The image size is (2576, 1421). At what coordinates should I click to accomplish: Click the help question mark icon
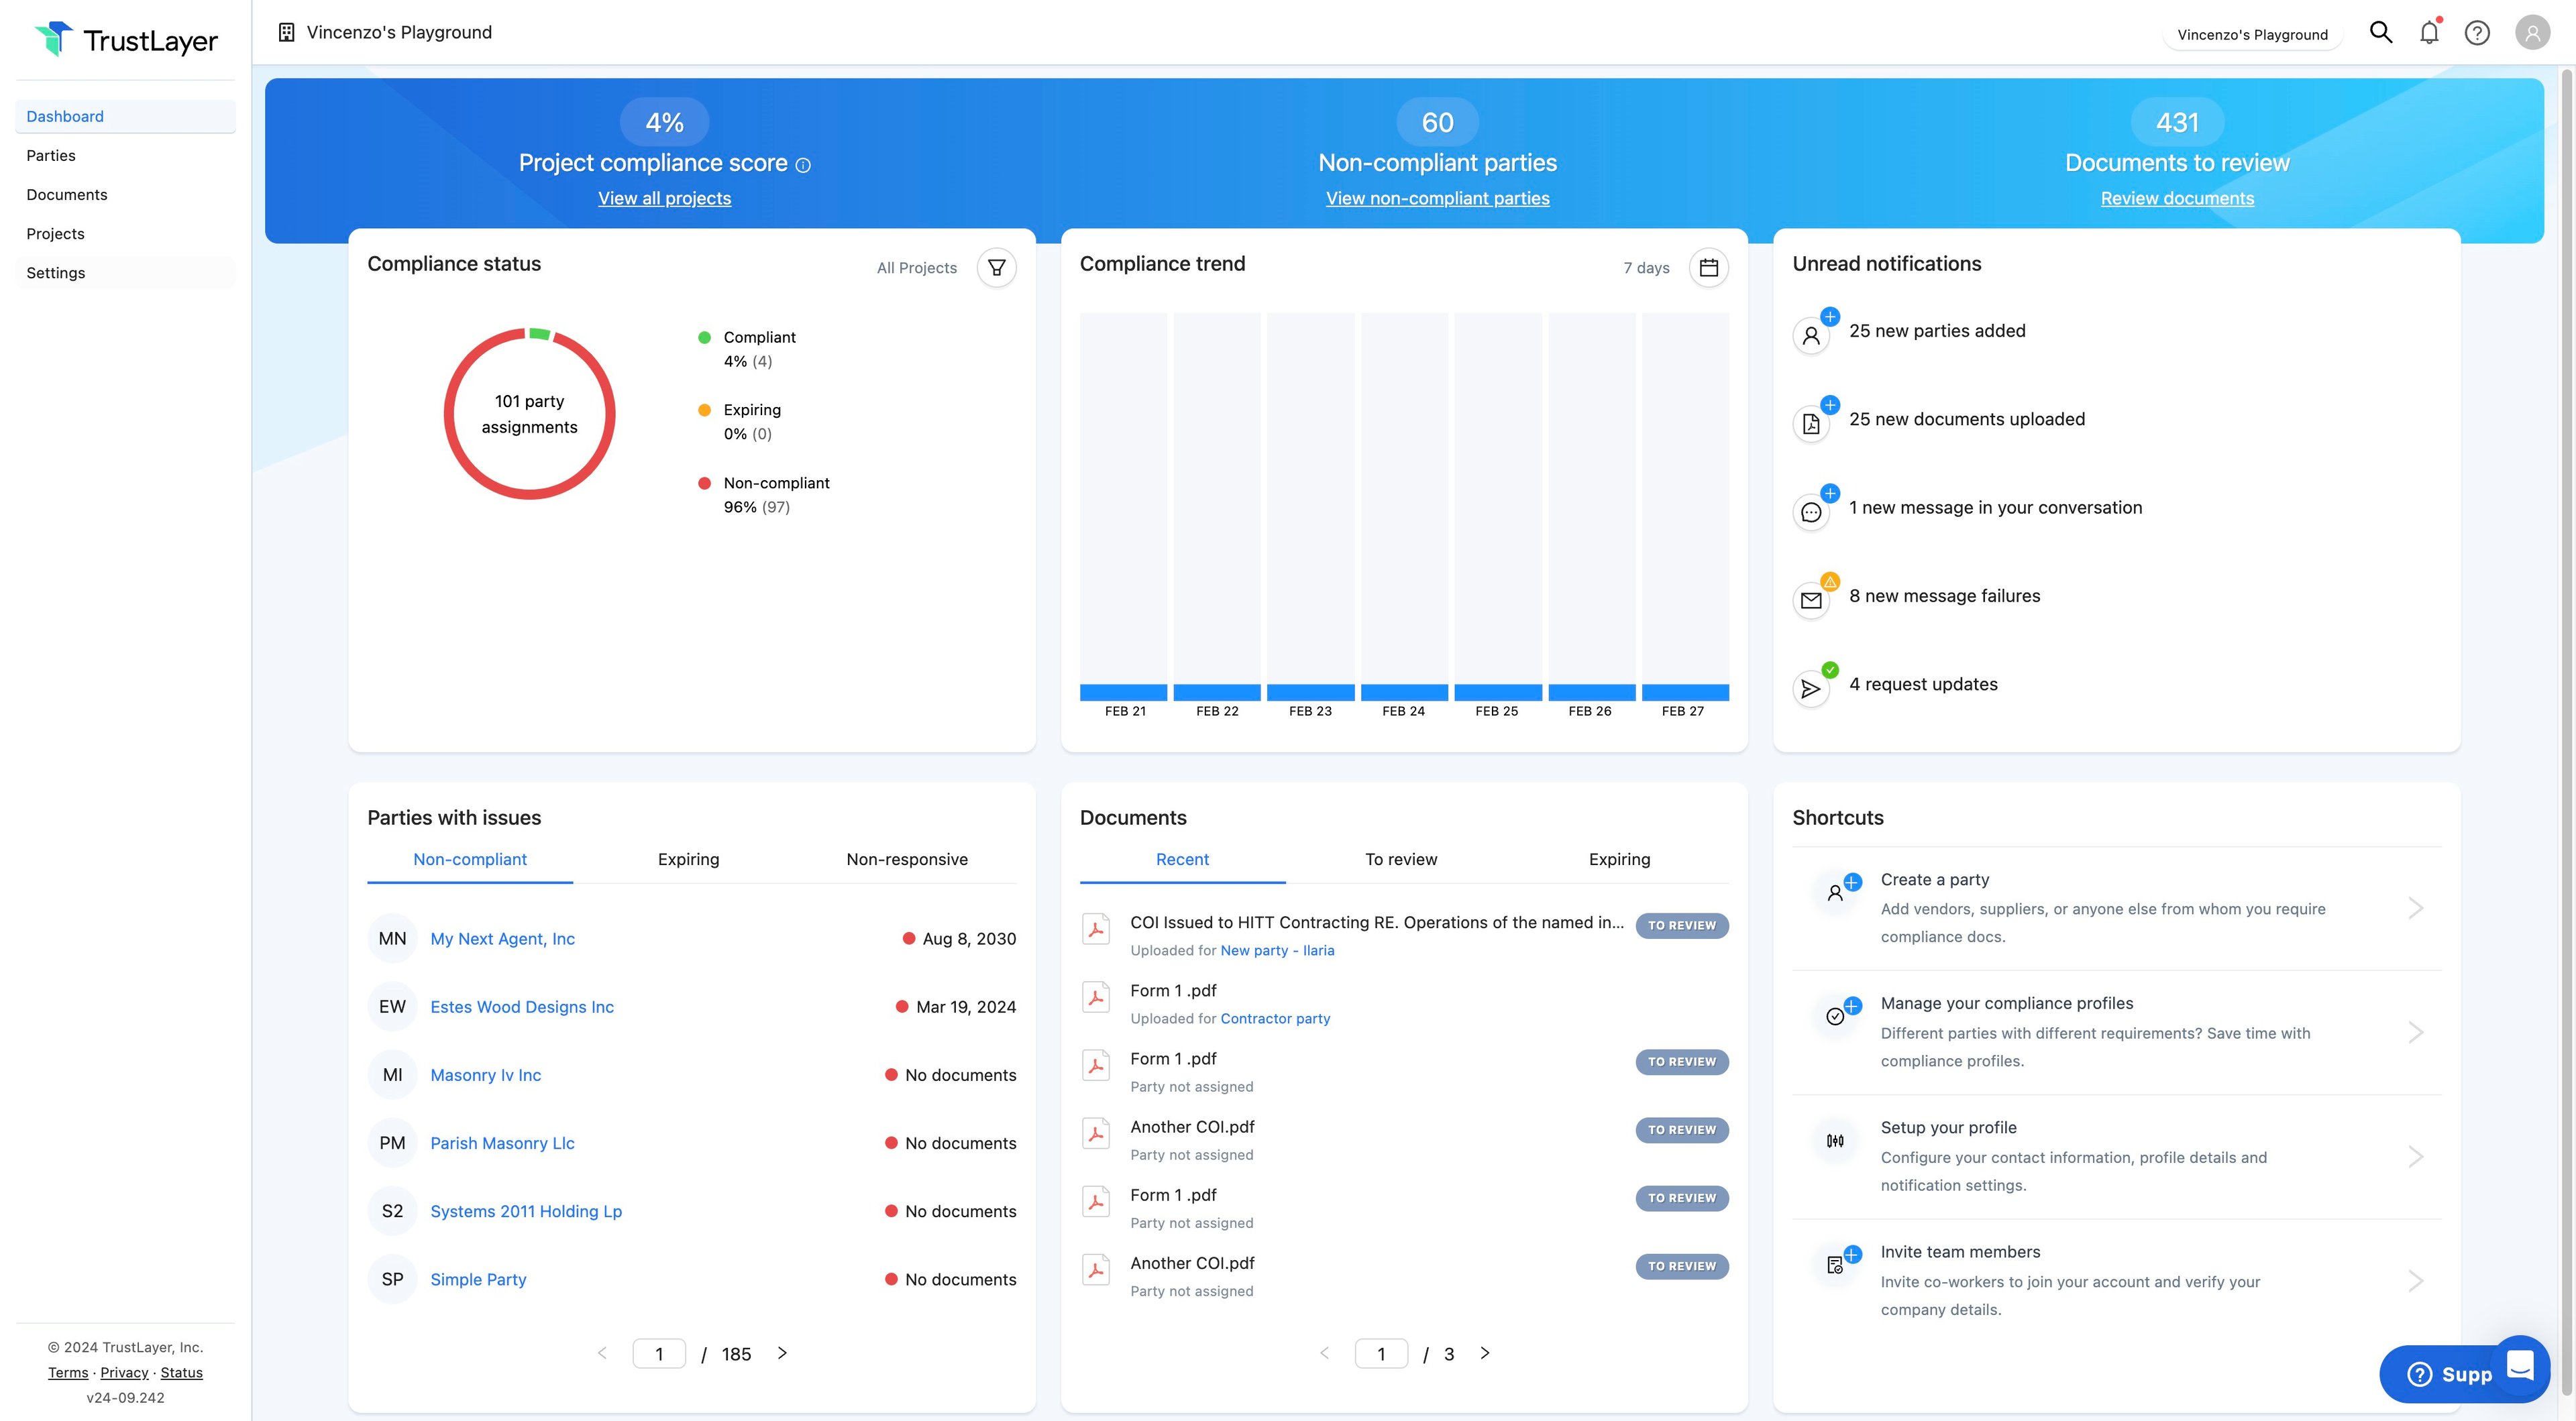tap(2477, 33)
